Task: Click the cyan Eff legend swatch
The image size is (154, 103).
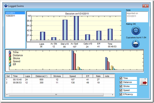Action: tap(10, 64)
